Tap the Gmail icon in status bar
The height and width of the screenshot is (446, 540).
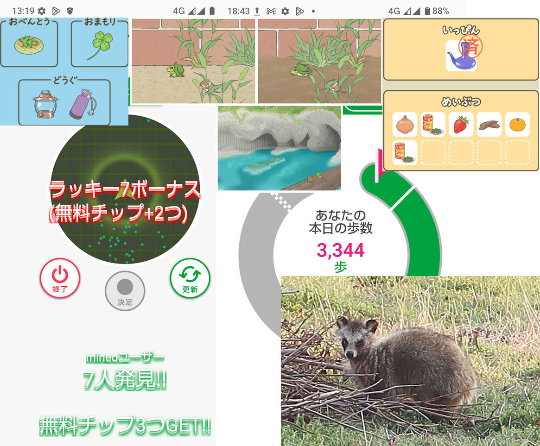click(x=271, y=12)
